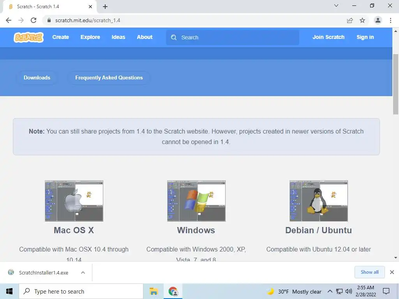Open the Chrome profile avatar menu
This screenshot has height=299, width=399.
click(378, 20)
